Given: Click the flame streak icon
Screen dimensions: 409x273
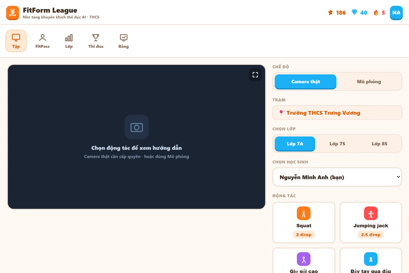Looking at the screenshot, I should 376,12.
